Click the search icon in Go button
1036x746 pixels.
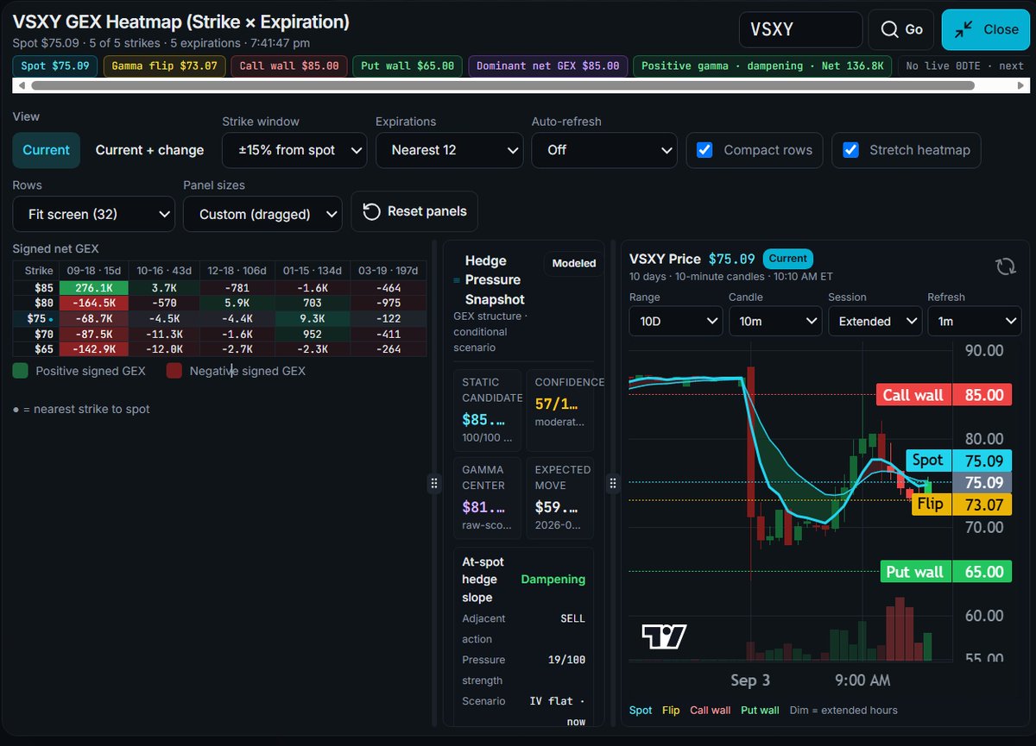pyautogui.click(x=889, y=29)
